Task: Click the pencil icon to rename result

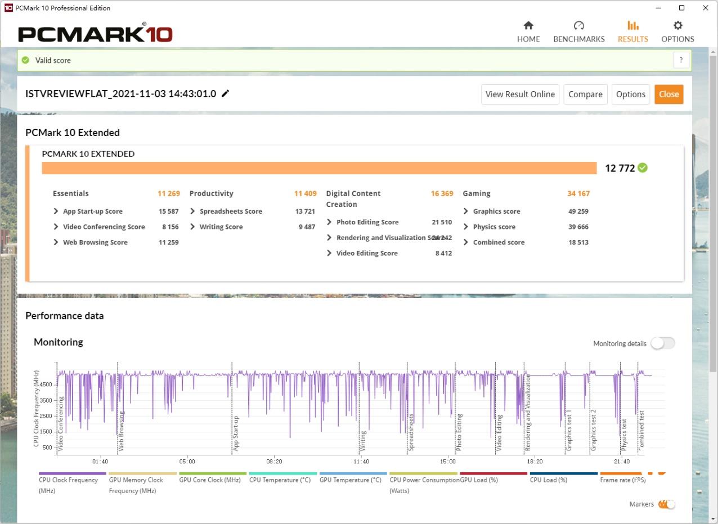Action: (225, 94)
